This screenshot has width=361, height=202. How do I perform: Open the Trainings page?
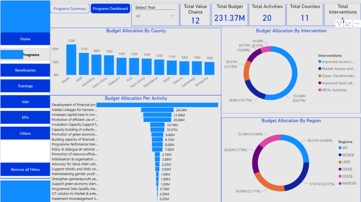[25, 86]
